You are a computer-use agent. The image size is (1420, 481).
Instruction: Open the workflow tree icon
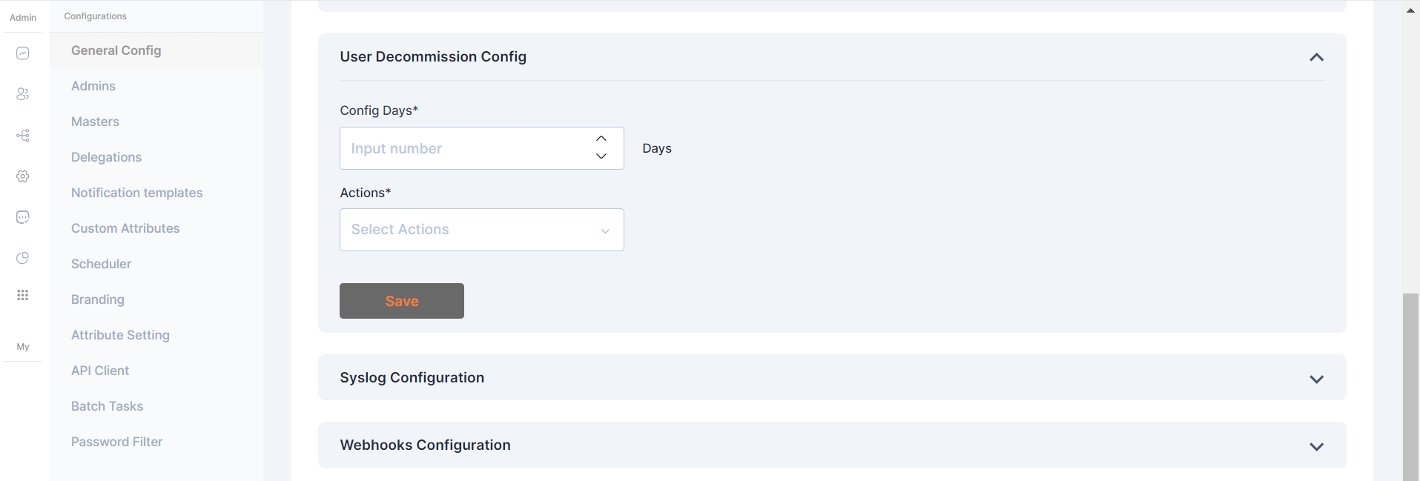point(23,136)
